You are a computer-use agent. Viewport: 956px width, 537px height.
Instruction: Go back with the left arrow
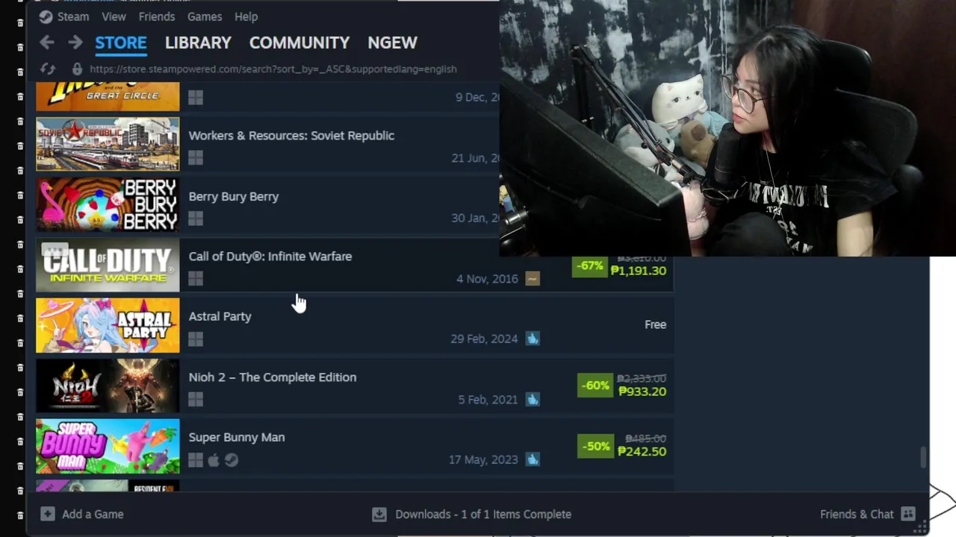click(x=46, y=43)
